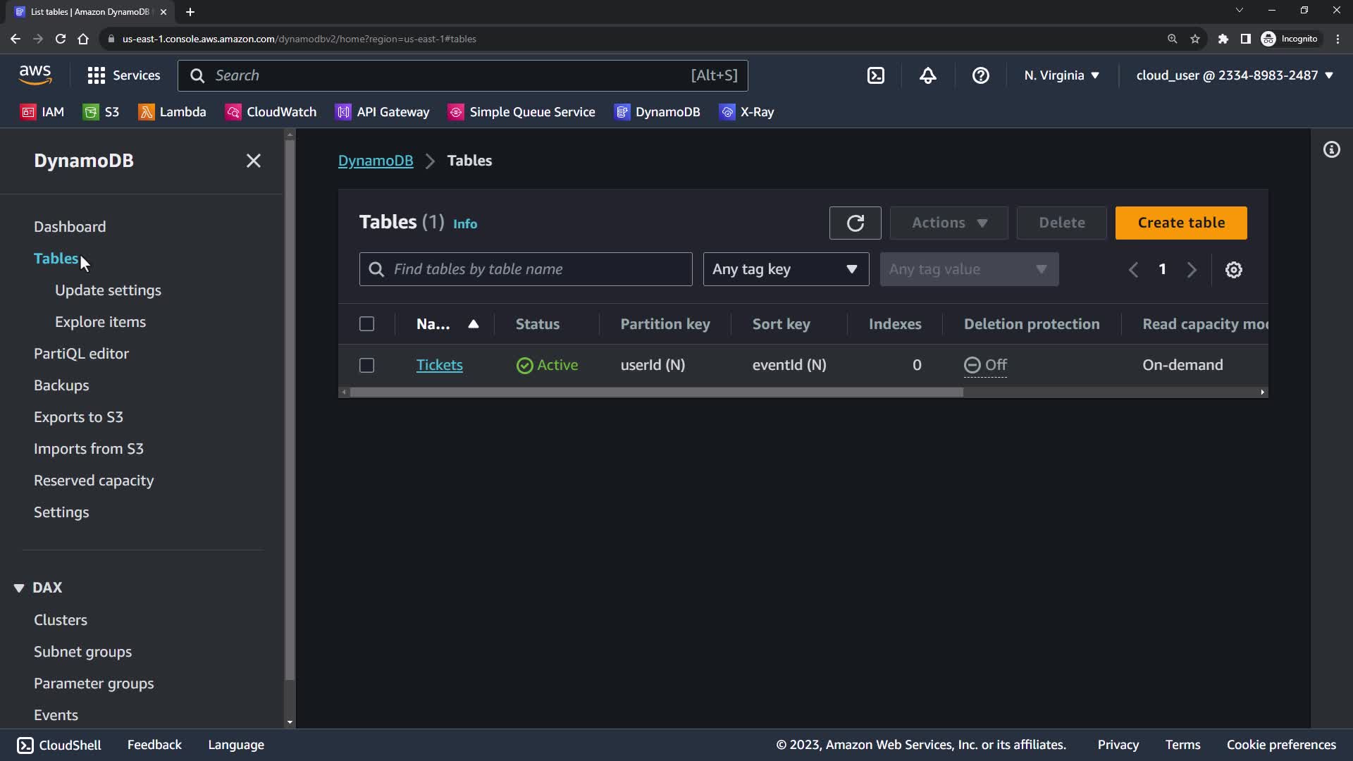Open the X-Ray shortcut in favorites bar

pyautogui.click(x=747, y=112)
